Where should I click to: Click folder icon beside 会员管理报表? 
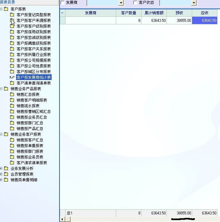pos(6,174)
